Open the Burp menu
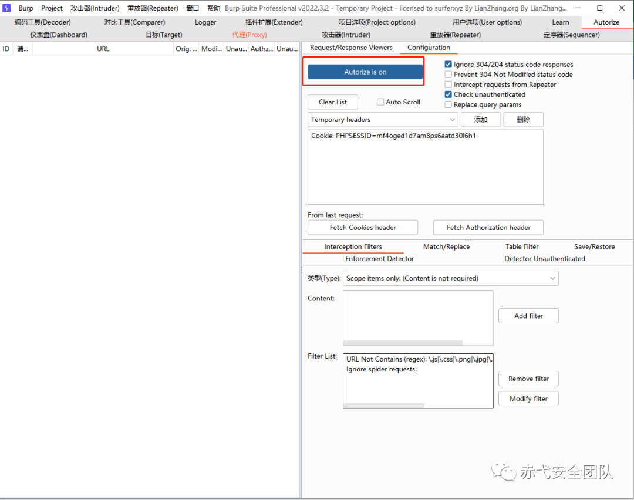Viewport: 634px width, 500px height. pyautogui.click(x=25, y=8)
